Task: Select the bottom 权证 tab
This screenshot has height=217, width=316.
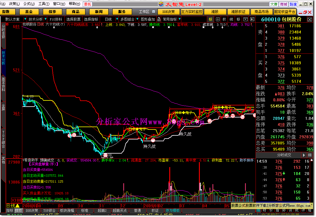Action: click(x=155, y=210)
